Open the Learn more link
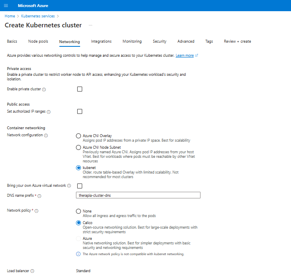 tap(185, 56)
